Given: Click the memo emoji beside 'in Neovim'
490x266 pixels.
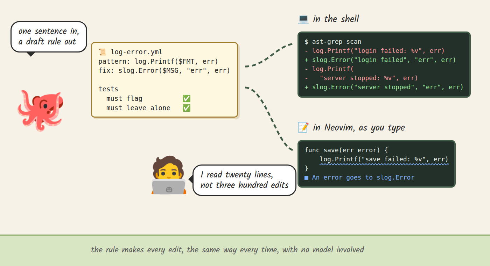Looking at the screenshot, I should tap(303, 127).
